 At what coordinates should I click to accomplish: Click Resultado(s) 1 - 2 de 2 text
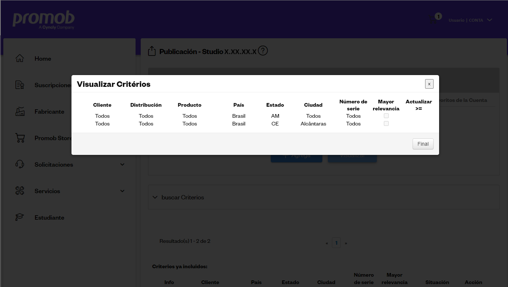(x=185, y=241)
